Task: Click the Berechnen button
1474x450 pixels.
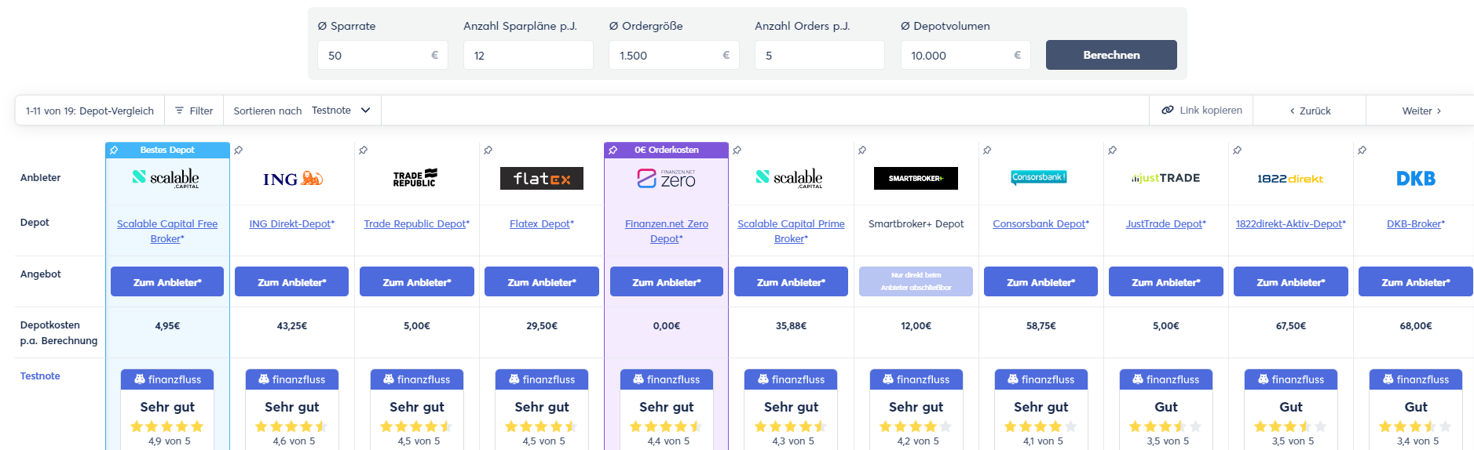Action: point(1111,55)
